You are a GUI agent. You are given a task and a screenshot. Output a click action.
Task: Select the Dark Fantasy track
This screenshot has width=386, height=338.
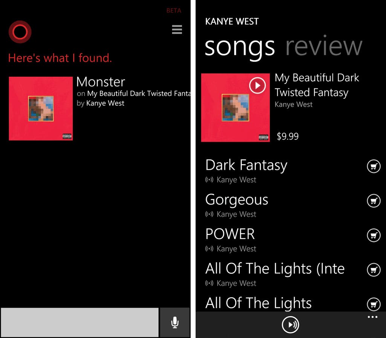click(246, 166)
